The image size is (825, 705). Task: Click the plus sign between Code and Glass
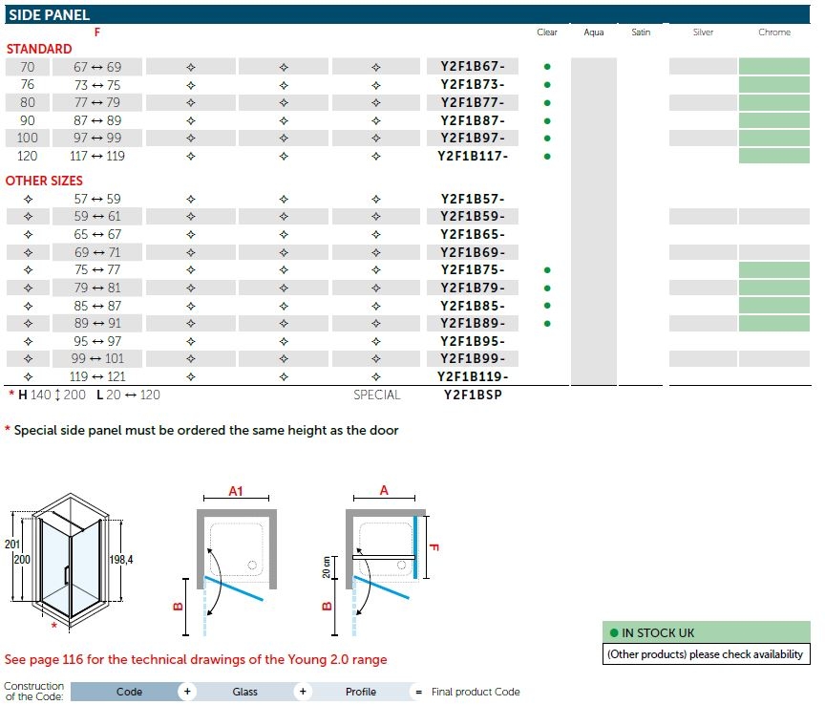[188, 692]
